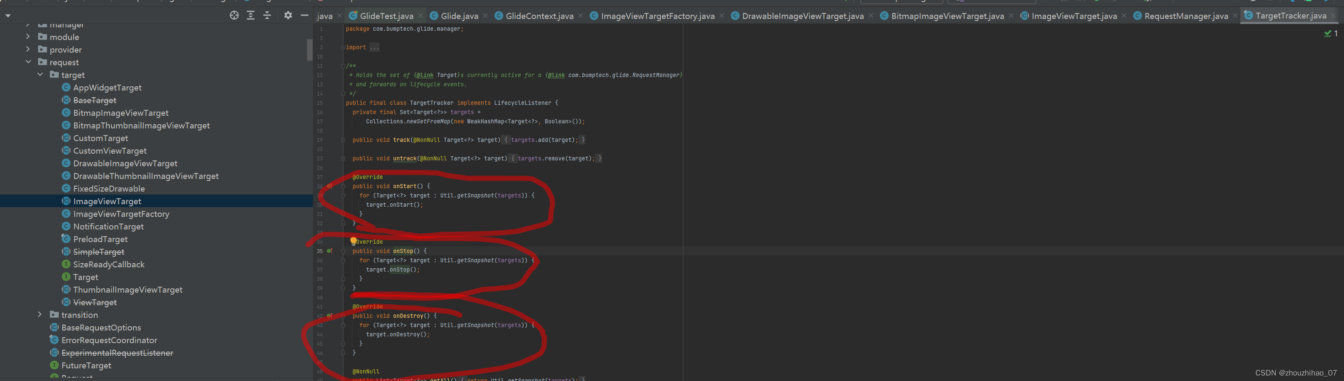Close the RequestManager.java tab
This screenshot has width=1344, height=381.
click(1235, 16)
